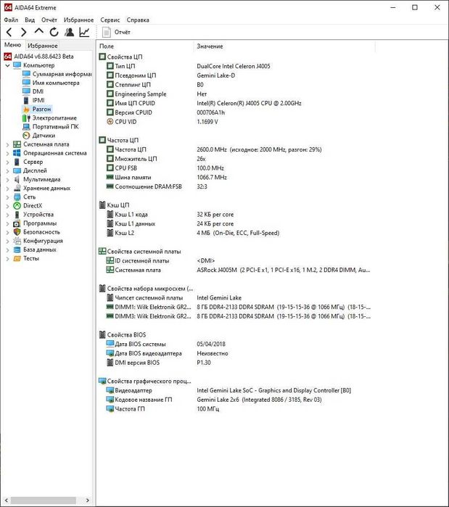Open the Сервис menu

(x=110, y=20)
